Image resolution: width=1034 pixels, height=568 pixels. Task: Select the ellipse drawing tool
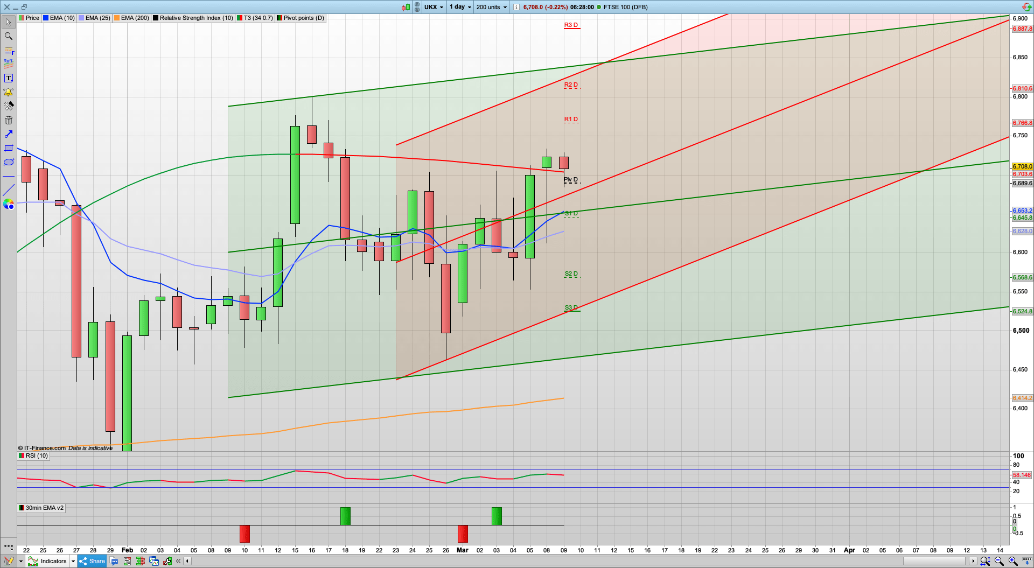[8, 162]
